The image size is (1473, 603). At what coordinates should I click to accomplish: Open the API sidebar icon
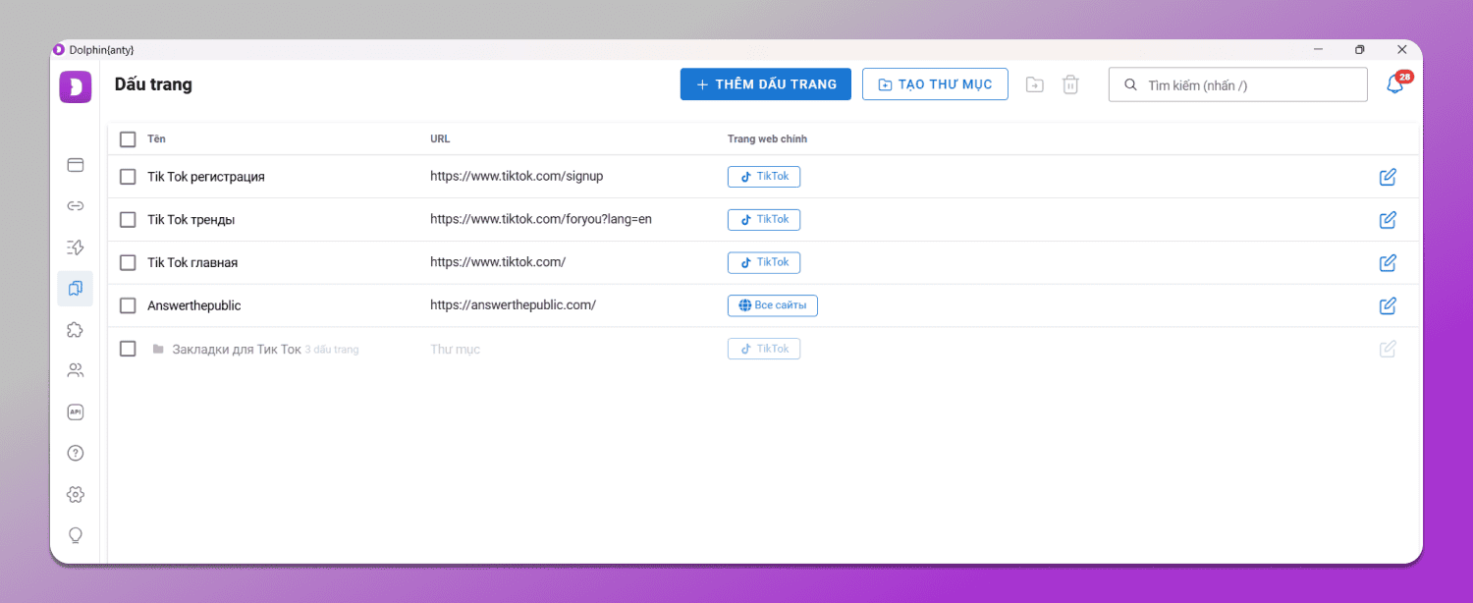click(x=76, y=412)
